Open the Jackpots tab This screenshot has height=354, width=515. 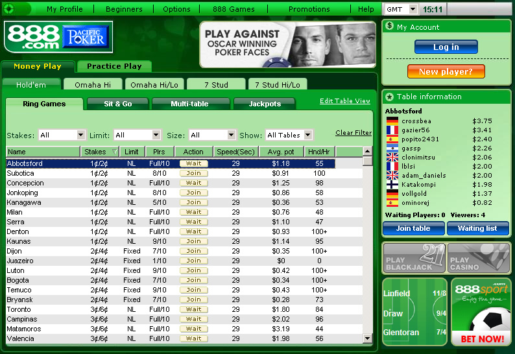265,104
